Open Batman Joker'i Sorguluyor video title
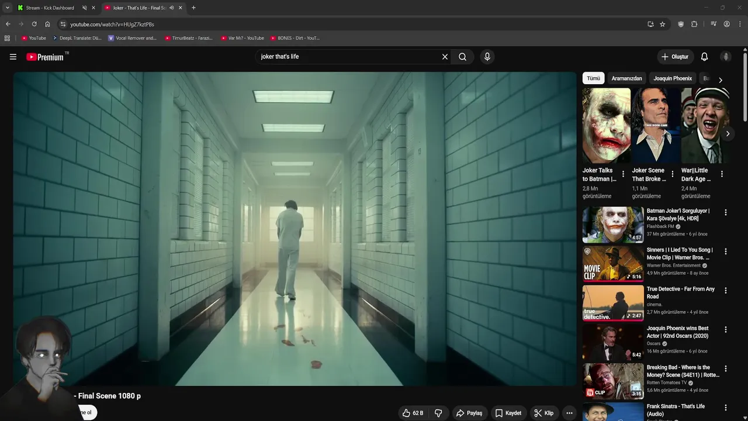The width and height of the screenshot is (748, 421). coord(678,215)
